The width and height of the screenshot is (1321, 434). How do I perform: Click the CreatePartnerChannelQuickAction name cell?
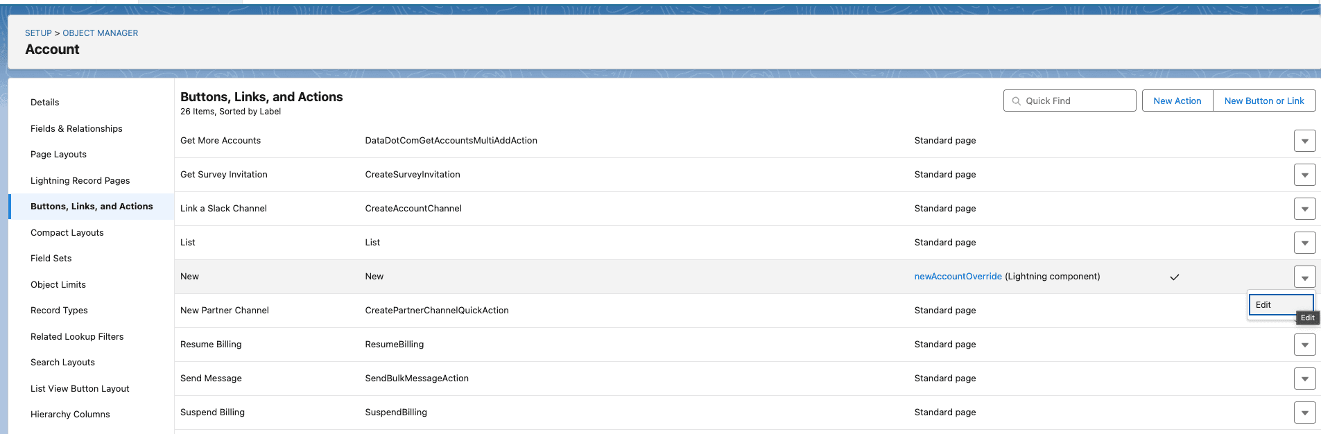437,310
